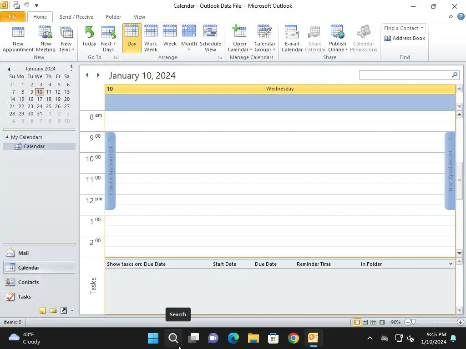This screenshot has height=349, width=466.
Task: Go to previous month in date navigator
Action: [x=9, y=69]
